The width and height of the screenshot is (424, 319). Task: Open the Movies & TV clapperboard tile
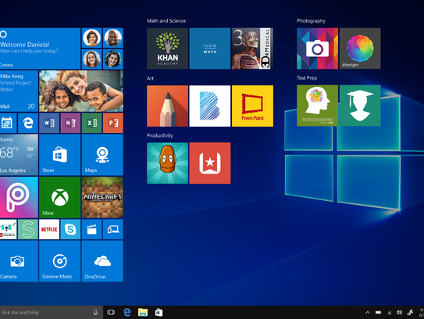(91, 229)
